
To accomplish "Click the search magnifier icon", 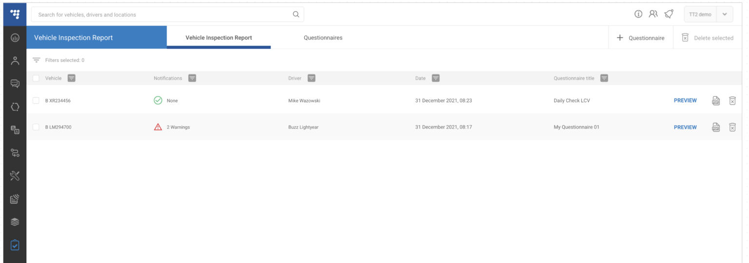I will [296, 14].
